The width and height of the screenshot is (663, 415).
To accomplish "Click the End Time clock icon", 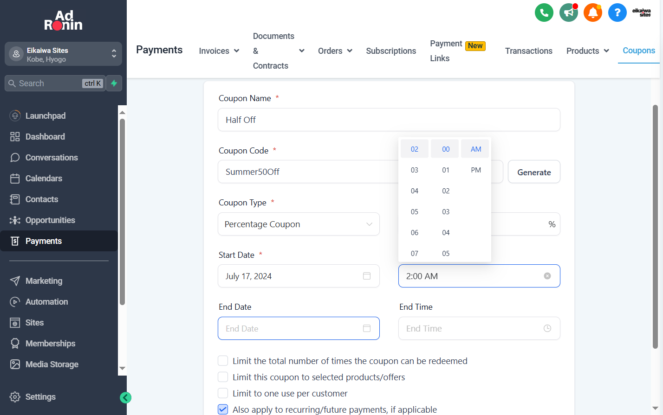I will (547, 328).
